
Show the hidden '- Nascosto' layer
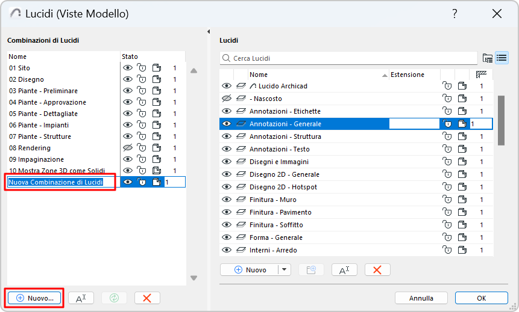click(x=227, y=99)
